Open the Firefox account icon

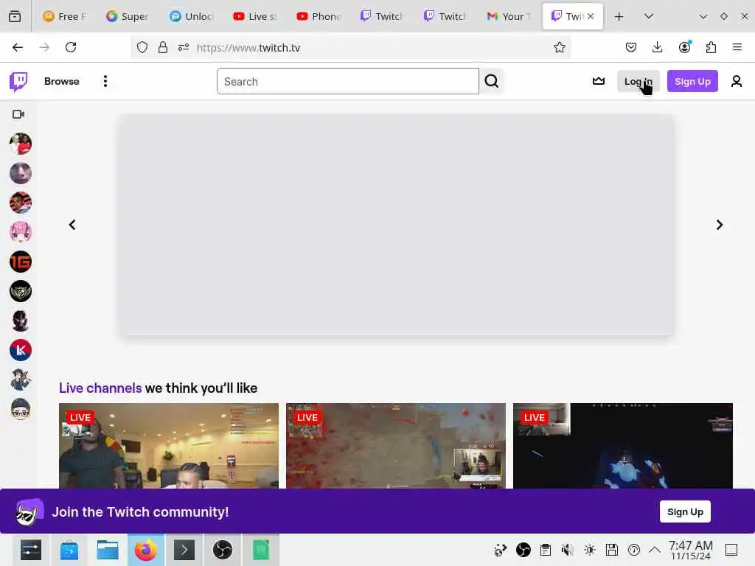pos(684,47)
